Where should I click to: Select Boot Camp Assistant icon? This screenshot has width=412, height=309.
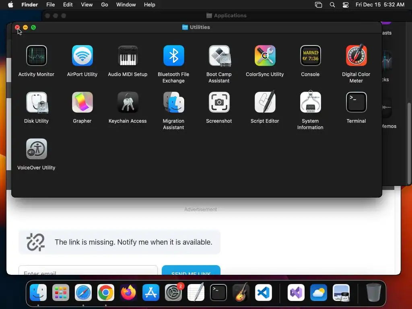coord(219,56)
